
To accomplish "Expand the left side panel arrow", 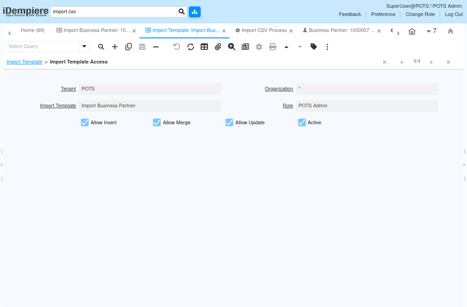I will (2, 164).
